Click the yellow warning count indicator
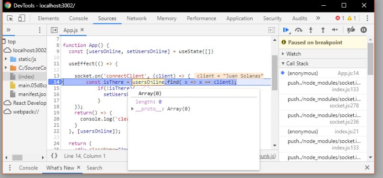 tap(352, 18)
